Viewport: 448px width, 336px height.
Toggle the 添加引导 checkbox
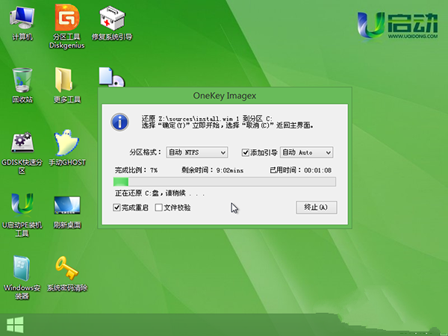coord(245,152)
